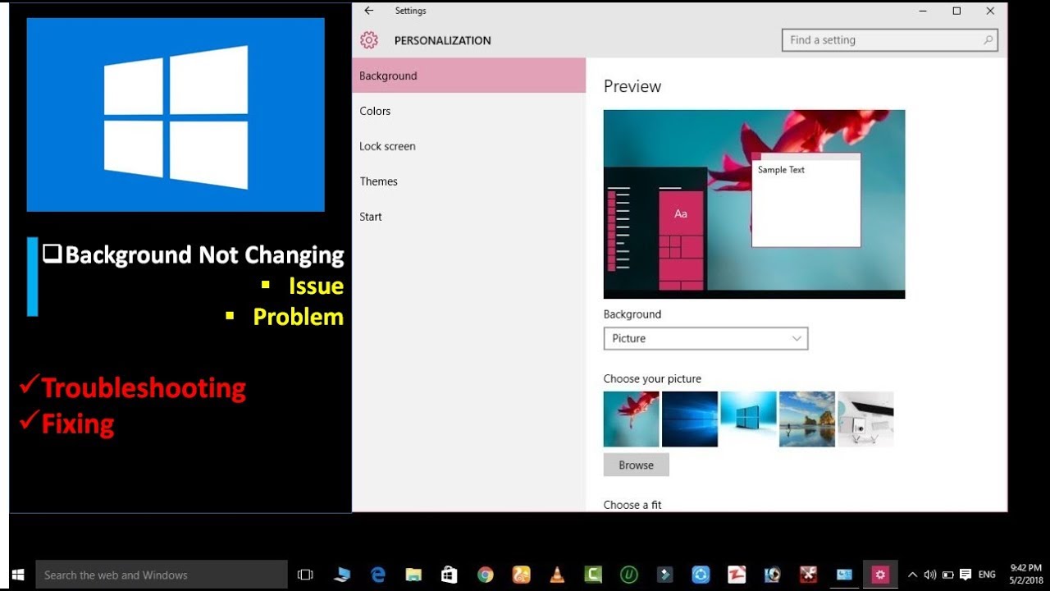
Task: Choose the light blue Windows wallpaper thumbnail
Action: 748,419
